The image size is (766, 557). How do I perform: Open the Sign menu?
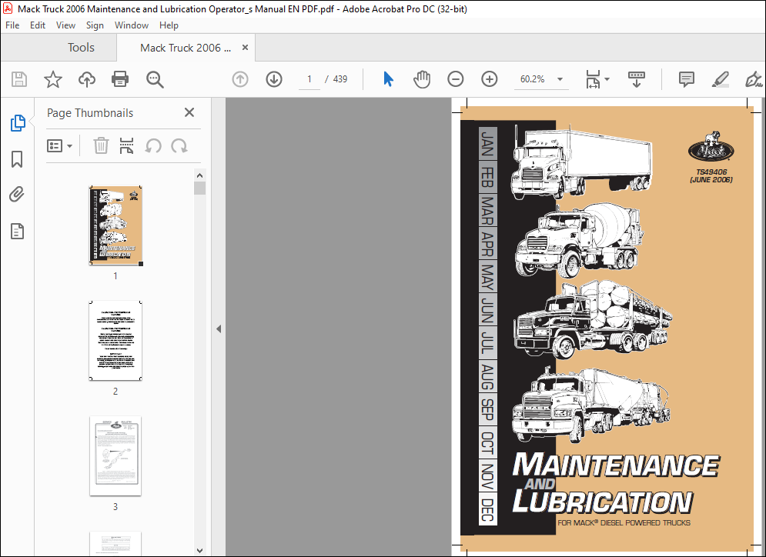95,25
